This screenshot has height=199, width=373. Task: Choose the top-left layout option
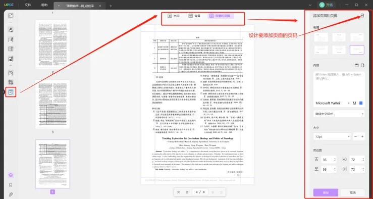click(321, 37)
